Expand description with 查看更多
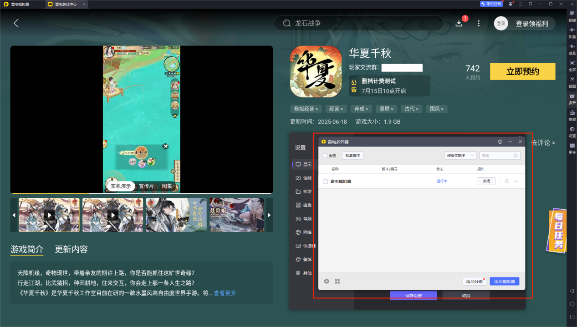Image resolution: width=577 pixels, height=327 pixels. point(225,293)
